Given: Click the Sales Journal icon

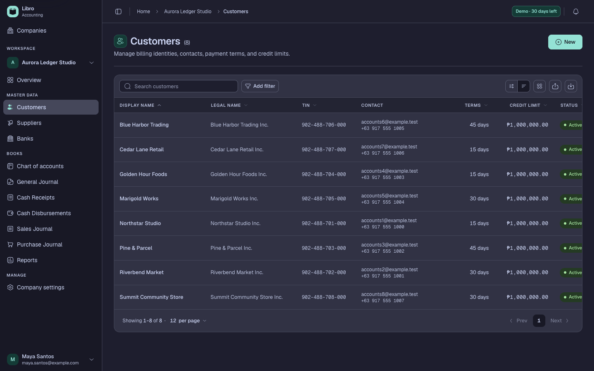Looking at the screenshot, I should point(10,229).
